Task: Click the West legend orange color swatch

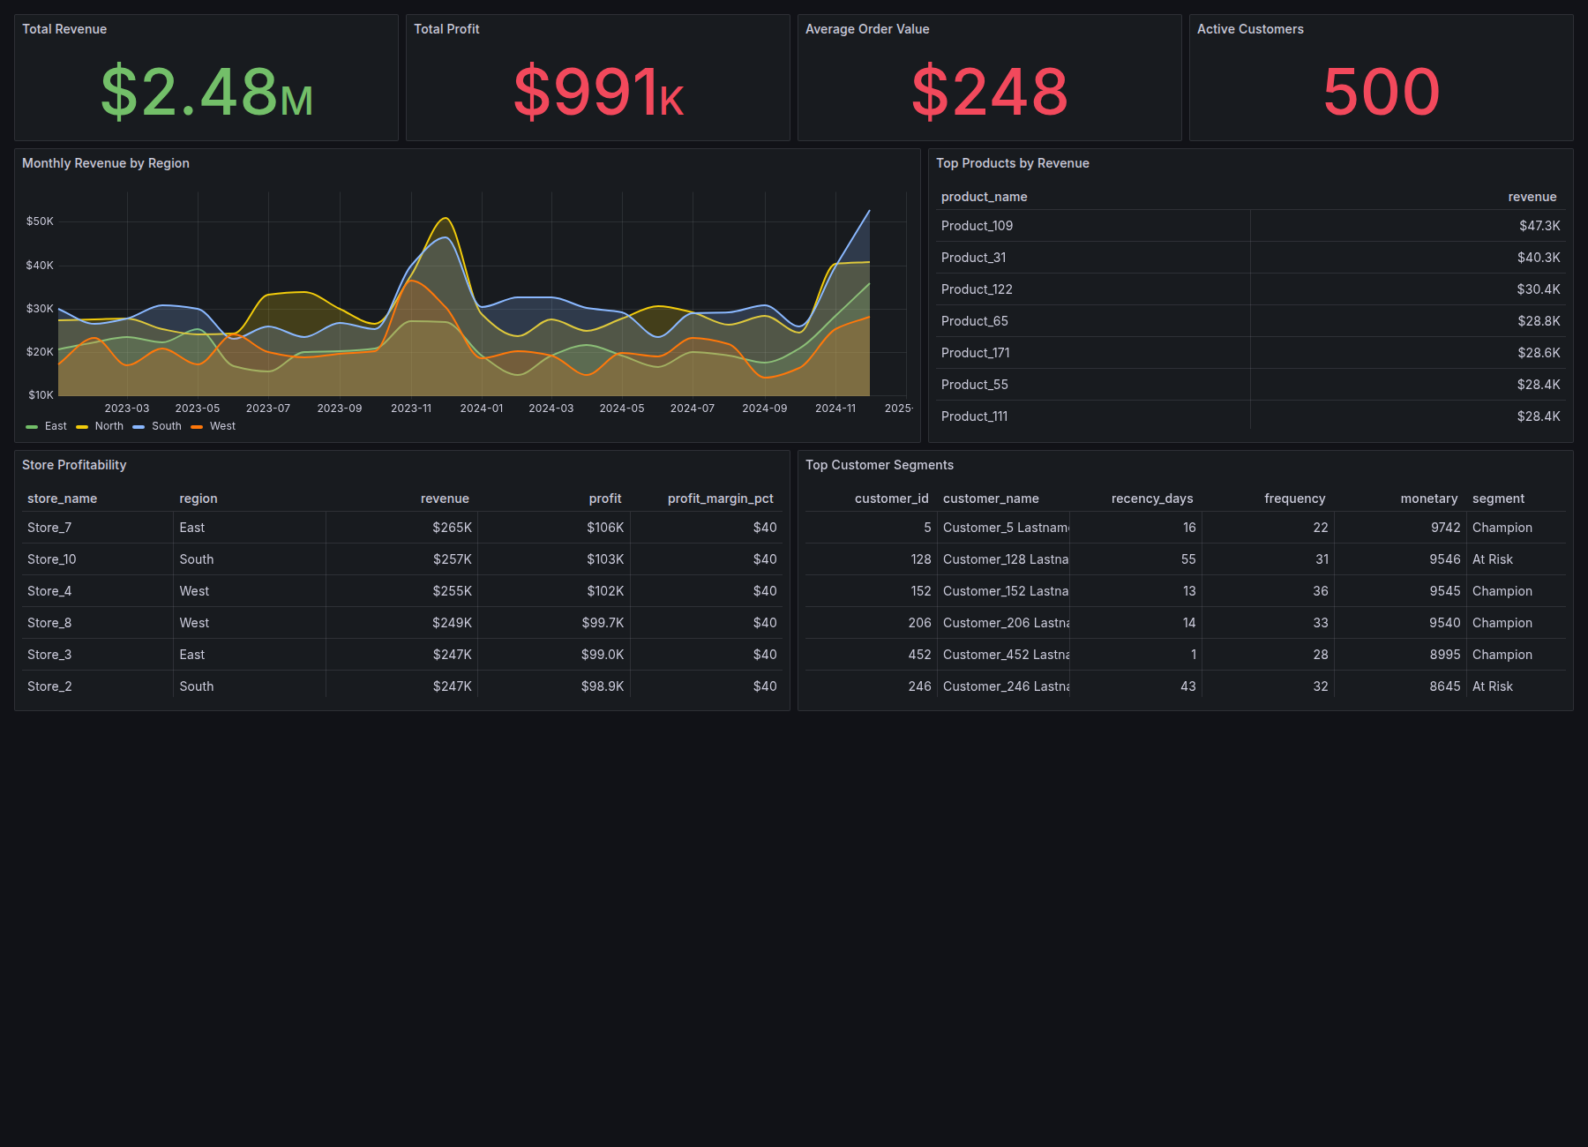Action: coord(197,427)
